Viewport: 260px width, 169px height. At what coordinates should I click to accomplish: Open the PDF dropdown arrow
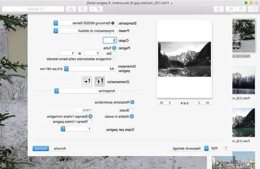point(206,149)
